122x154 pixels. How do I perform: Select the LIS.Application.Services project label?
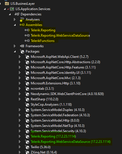(33, 9)
